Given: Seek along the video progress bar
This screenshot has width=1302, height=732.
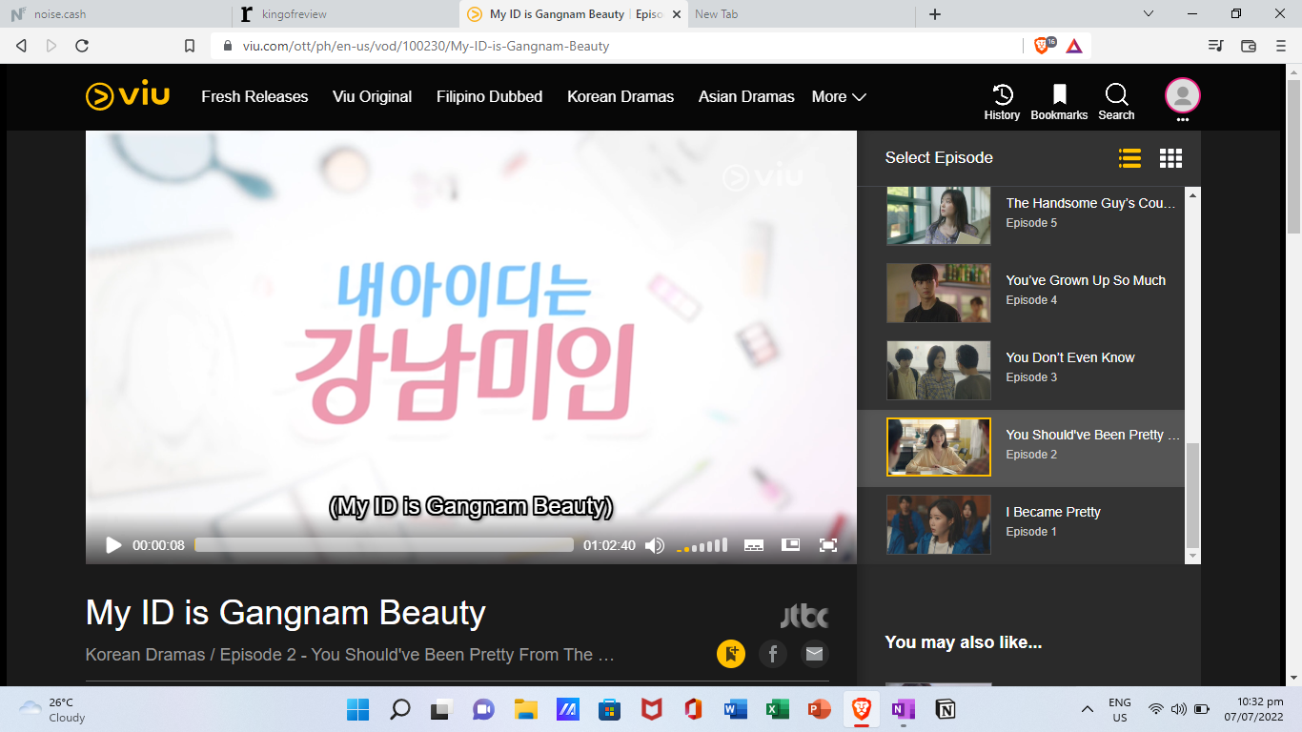Looking at the screenshot, I should click(x=384, y=545).
